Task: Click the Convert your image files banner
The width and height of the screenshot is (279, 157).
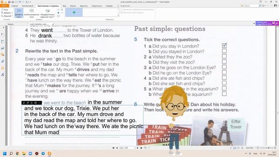Action: click(x=267, y=23)
